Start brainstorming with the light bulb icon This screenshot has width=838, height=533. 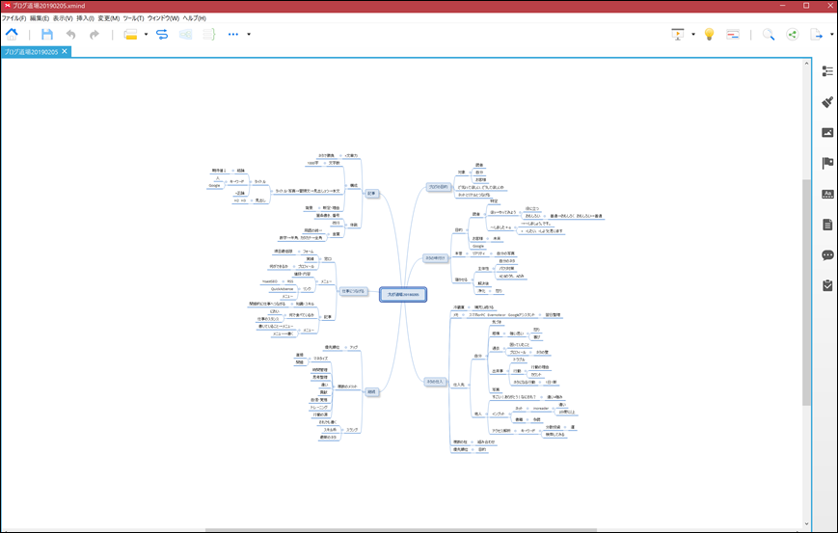(709, 34)
